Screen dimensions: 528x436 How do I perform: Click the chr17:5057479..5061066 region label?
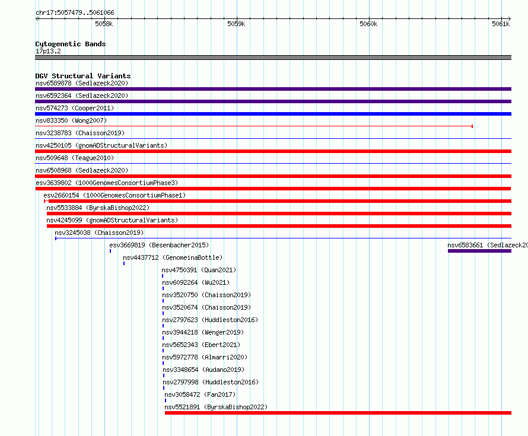pyautogui.click(x=75, y=12)
